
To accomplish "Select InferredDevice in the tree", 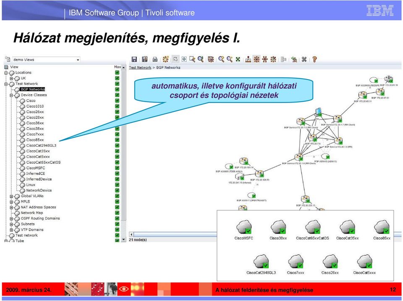I will tap(39, 179).
